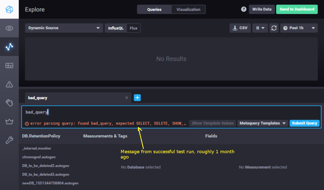The image size is (324, 190).
Task: Open the Configuration wrench icon
Action: [x=9, y=140]
